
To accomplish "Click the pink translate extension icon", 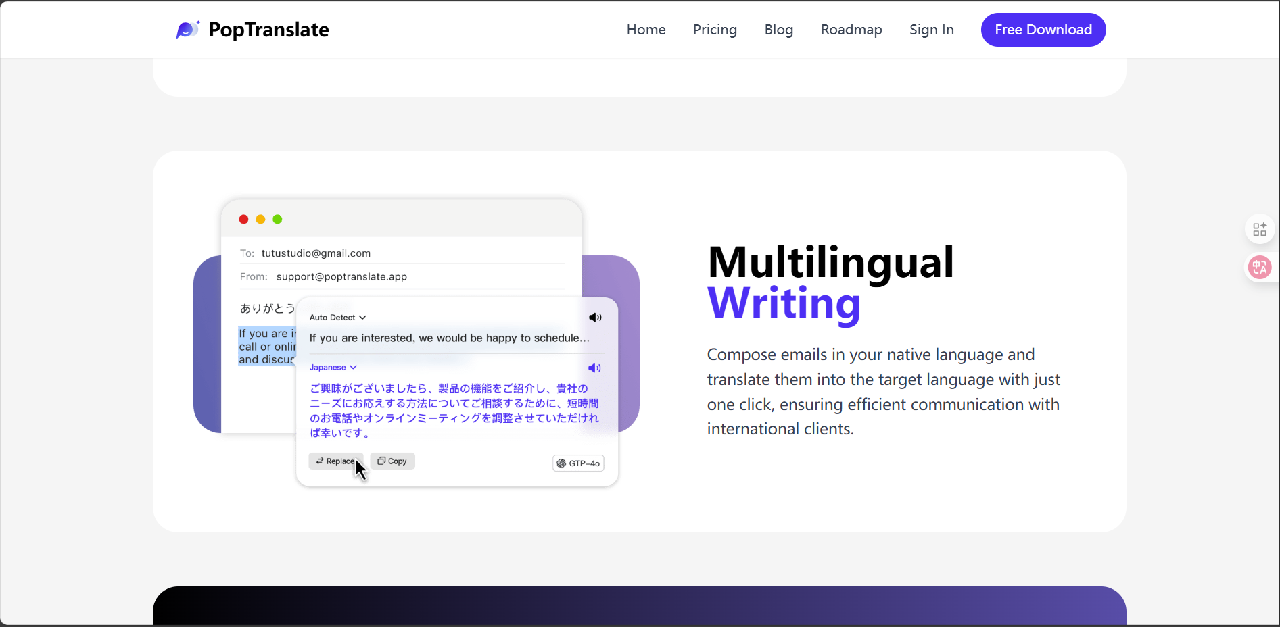I will pyautogui.click(x=1259, y=268).
